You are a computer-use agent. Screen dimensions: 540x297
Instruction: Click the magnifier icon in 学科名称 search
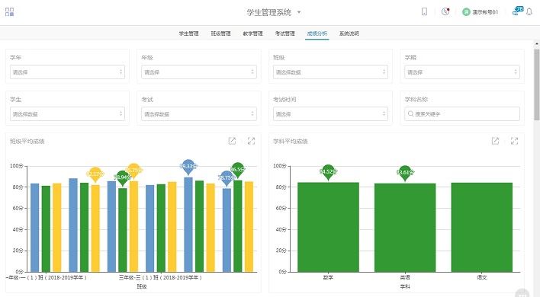pos(410,113)
